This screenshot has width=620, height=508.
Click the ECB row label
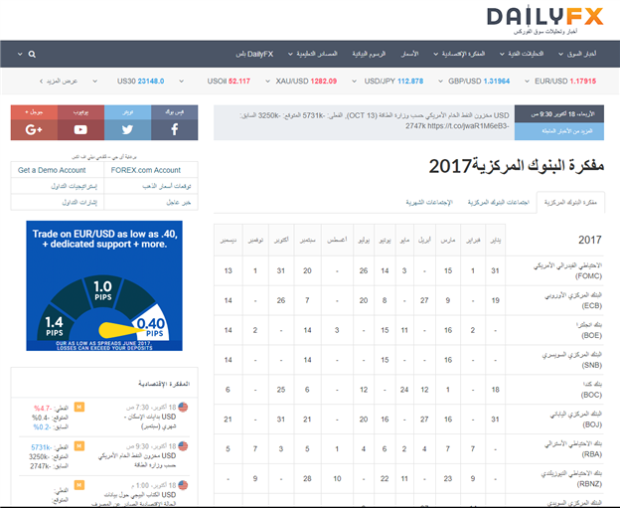click(573, 300)
